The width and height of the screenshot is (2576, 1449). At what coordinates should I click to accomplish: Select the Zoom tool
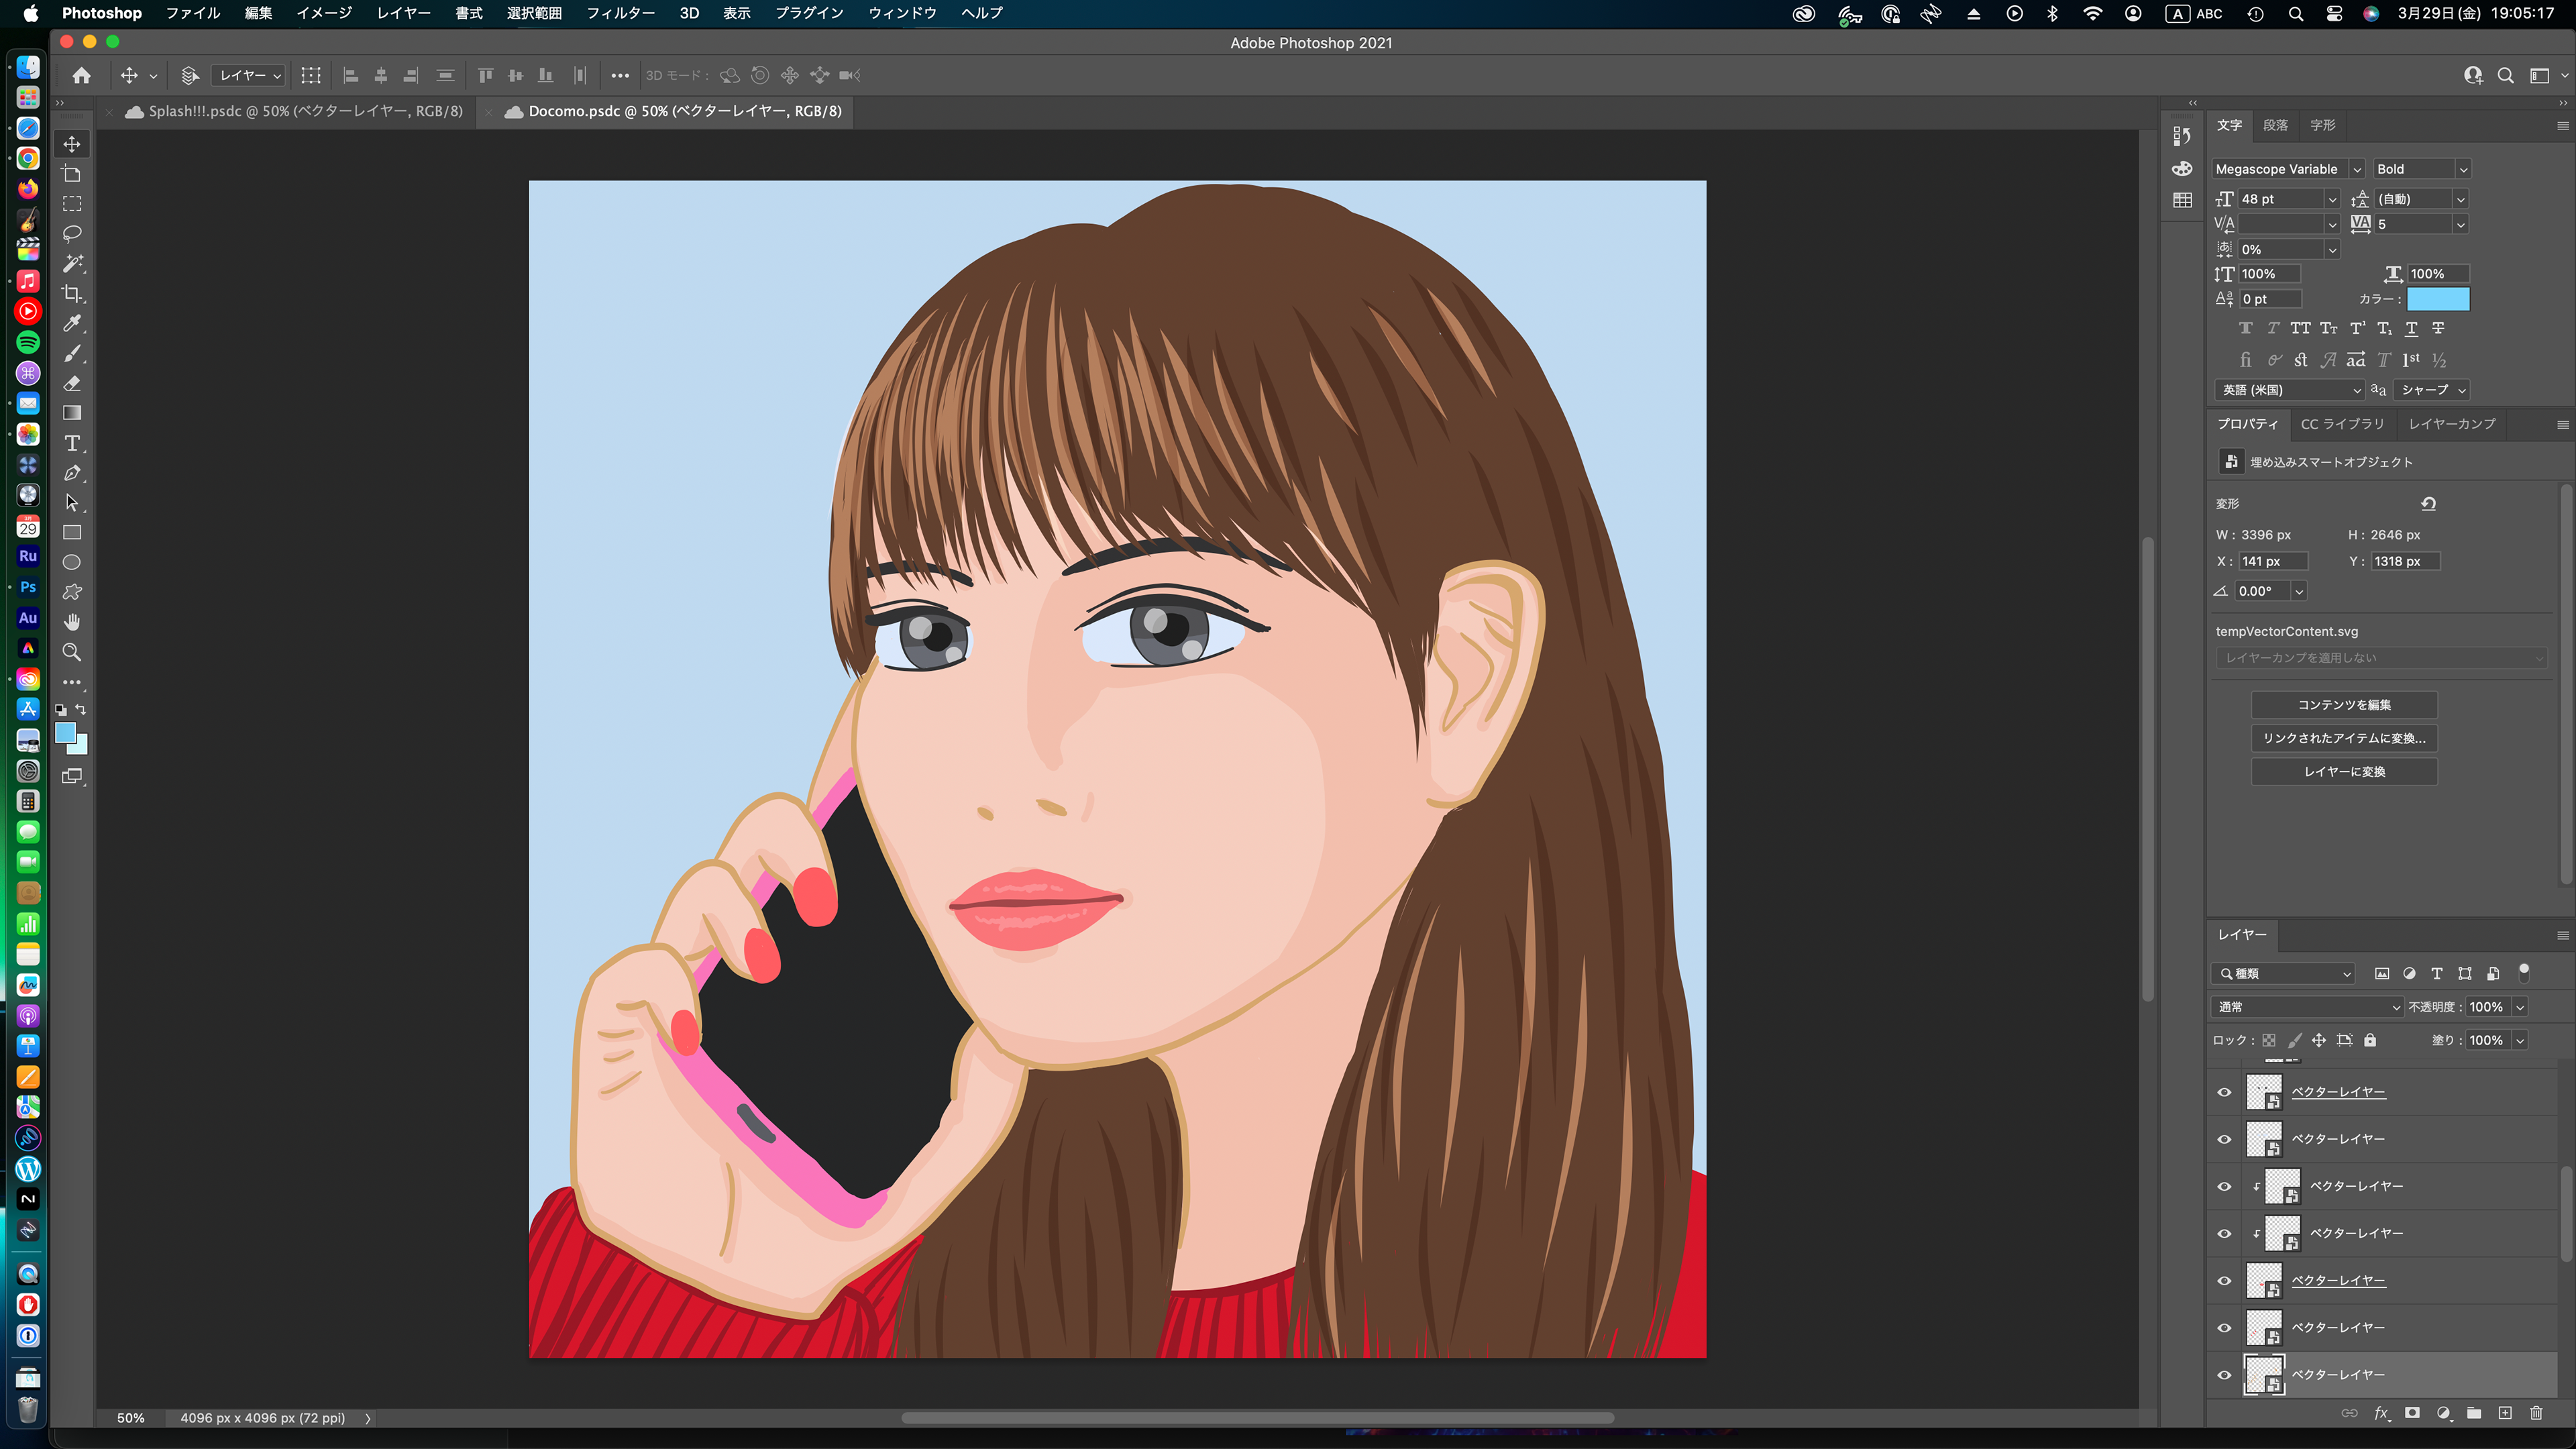72,652
